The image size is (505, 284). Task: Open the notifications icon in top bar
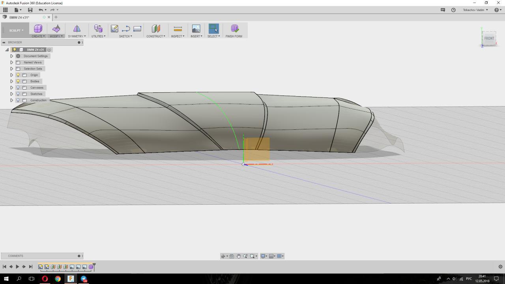coord(443,10)
